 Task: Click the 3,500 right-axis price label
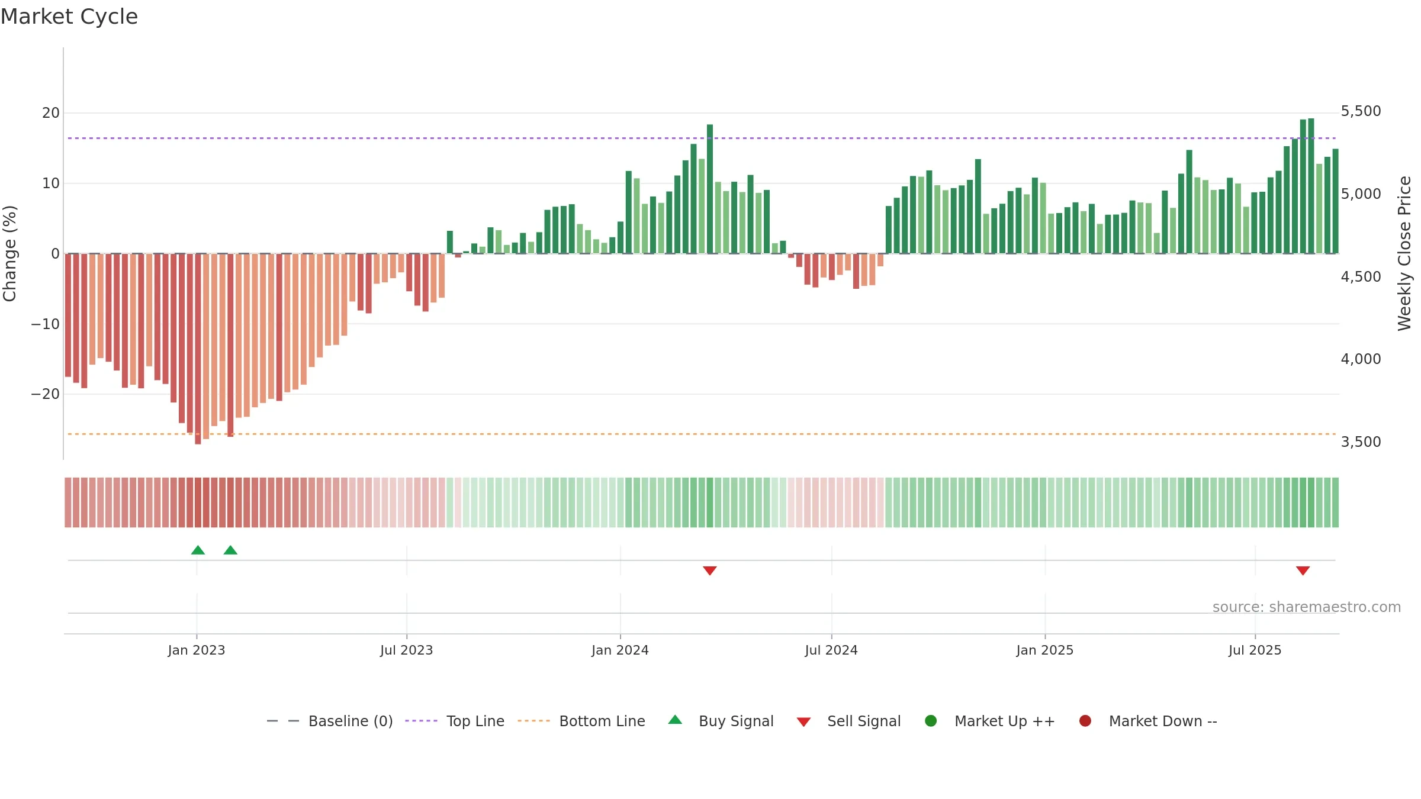(1361, 442)
